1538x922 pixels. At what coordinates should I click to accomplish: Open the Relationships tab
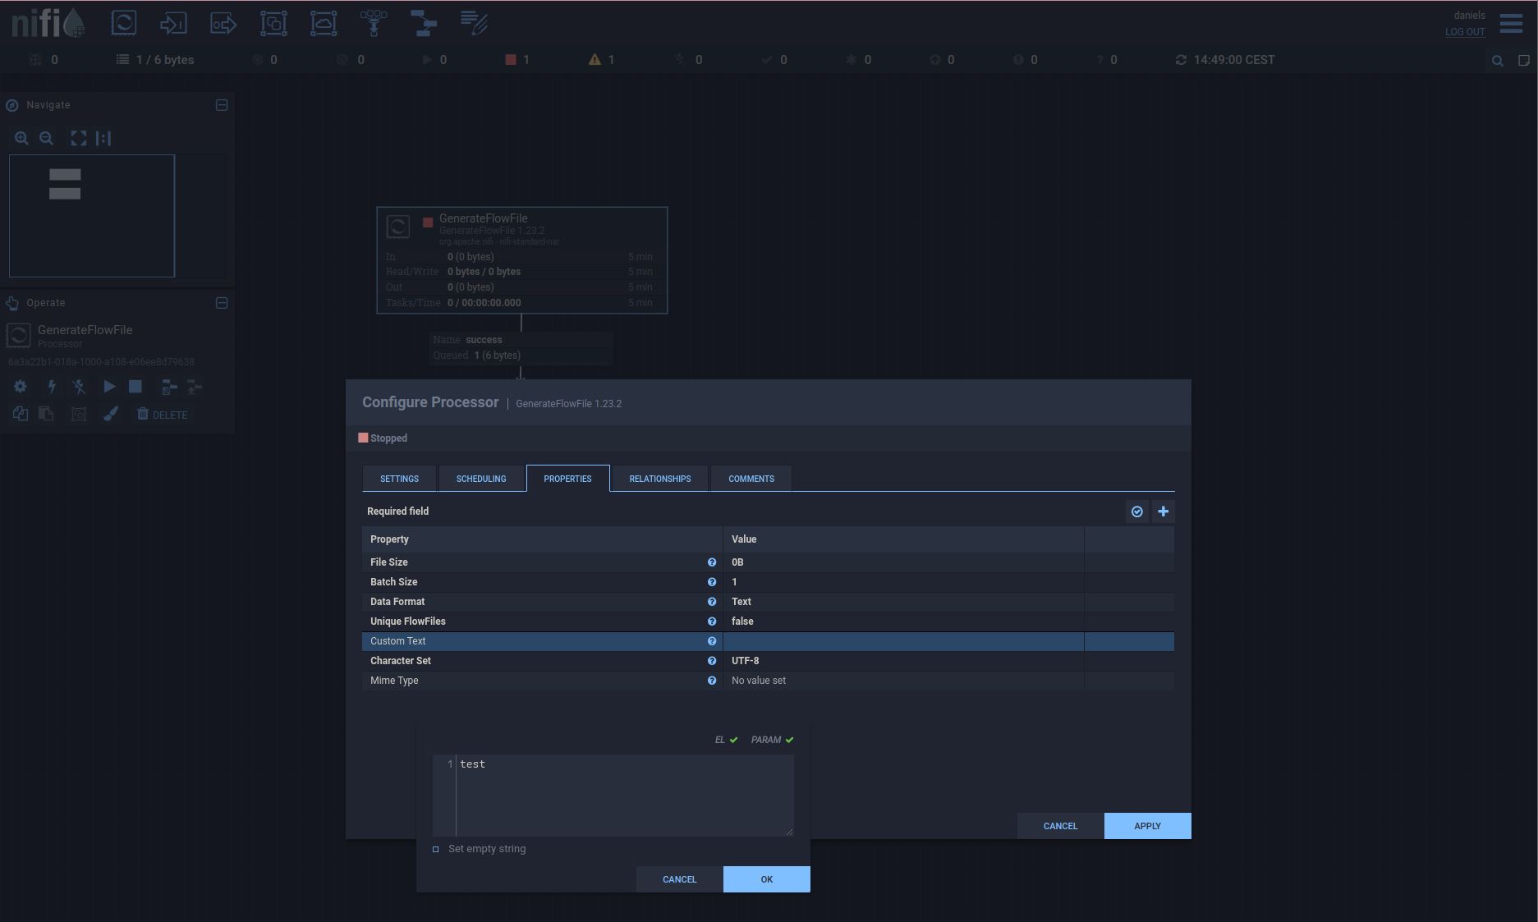point(660,479)
